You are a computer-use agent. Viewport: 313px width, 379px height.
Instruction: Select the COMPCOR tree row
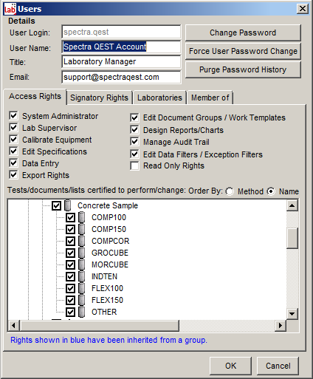[110, 241]
